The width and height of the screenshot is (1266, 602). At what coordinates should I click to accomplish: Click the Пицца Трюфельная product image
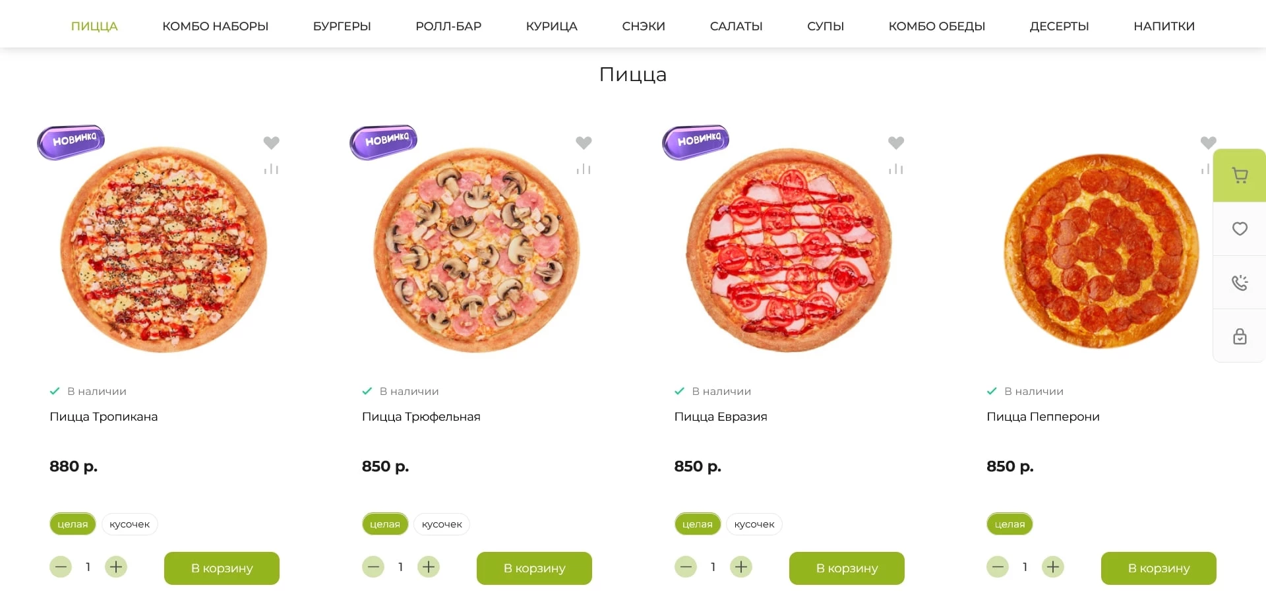476,251
